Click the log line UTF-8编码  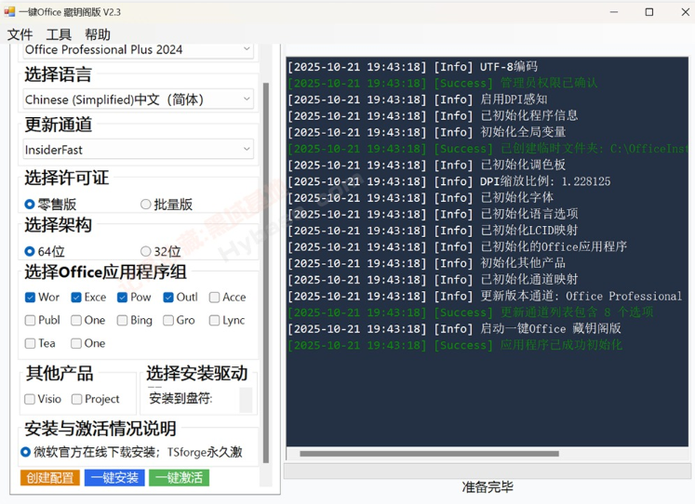412,66
